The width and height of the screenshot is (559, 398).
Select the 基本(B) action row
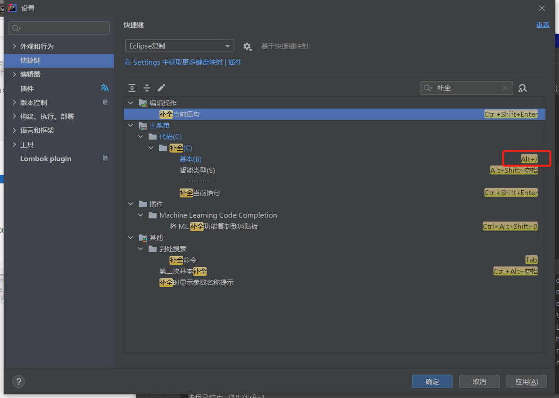(335, 159)
